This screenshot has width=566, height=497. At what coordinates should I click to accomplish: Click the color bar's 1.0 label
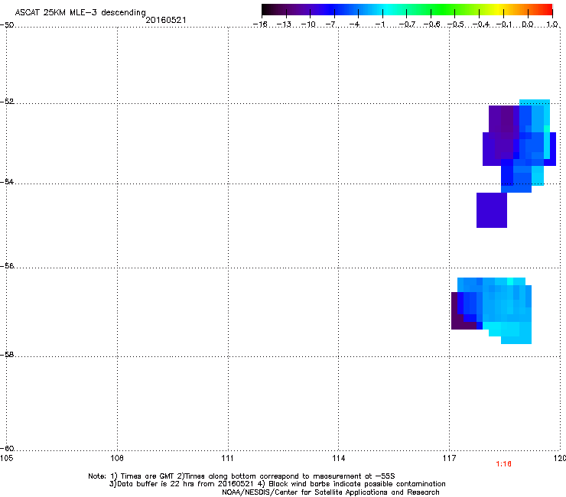[552, 24]
